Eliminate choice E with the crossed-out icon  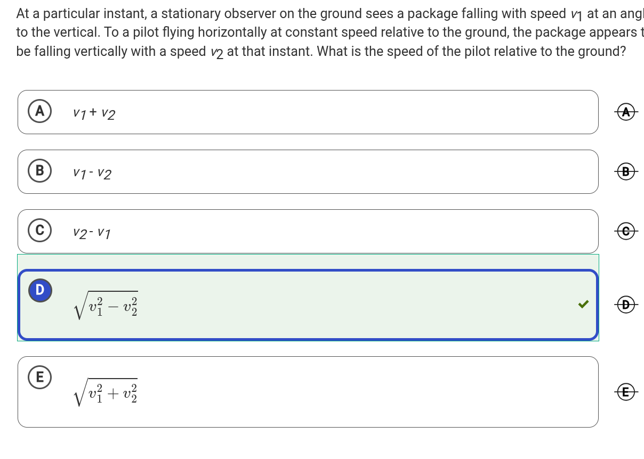click(x=627, y=392)
